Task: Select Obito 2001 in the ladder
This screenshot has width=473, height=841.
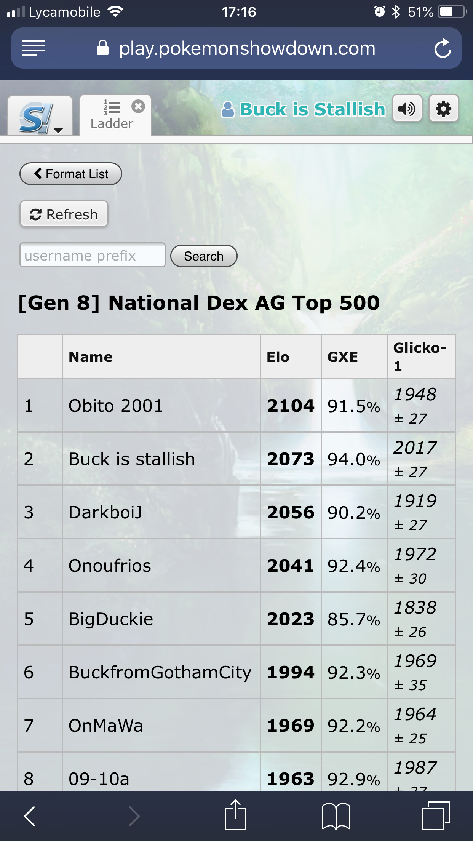Action: [116, 406]
